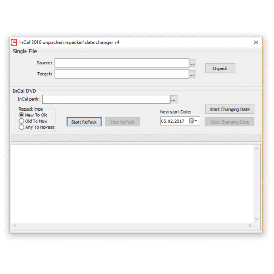This screenshot has height=274, width=274.
Task: Browse for Source file with ellipsis button
Action: point(192,63)
